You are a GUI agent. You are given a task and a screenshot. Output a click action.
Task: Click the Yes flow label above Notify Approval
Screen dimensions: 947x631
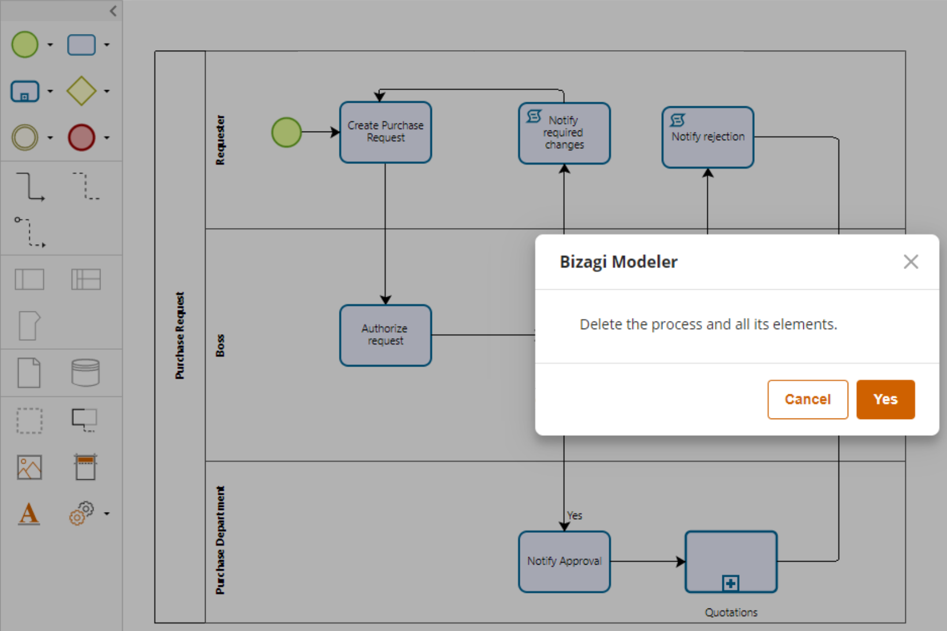pyautogui.click(x=575, y=516)
